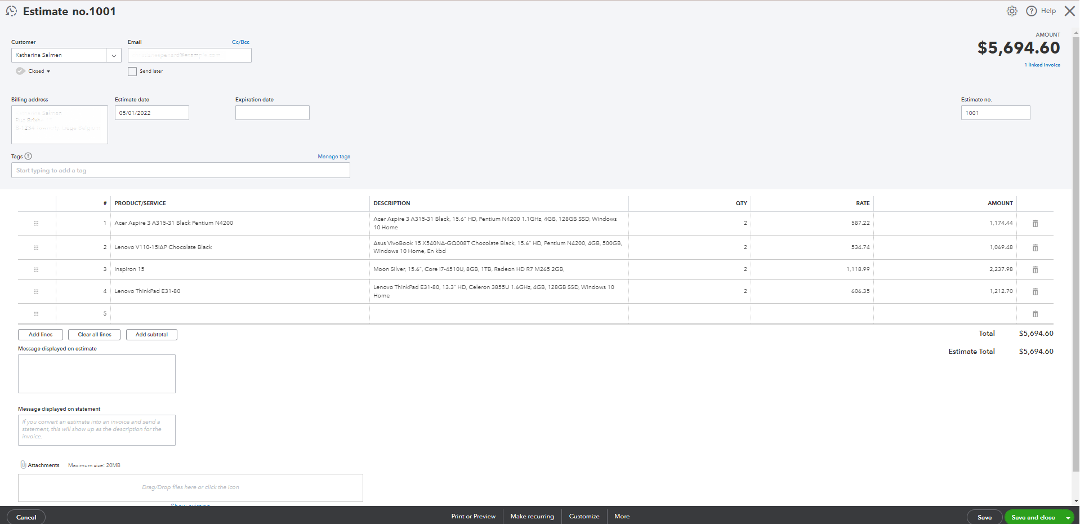Open the Manage tags link
Viewport: 1080px width, 524px height.
point(334,157)
